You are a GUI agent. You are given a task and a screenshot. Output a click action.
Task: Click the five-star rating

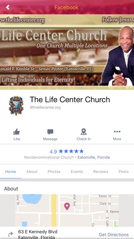click(x=71, y=151)
